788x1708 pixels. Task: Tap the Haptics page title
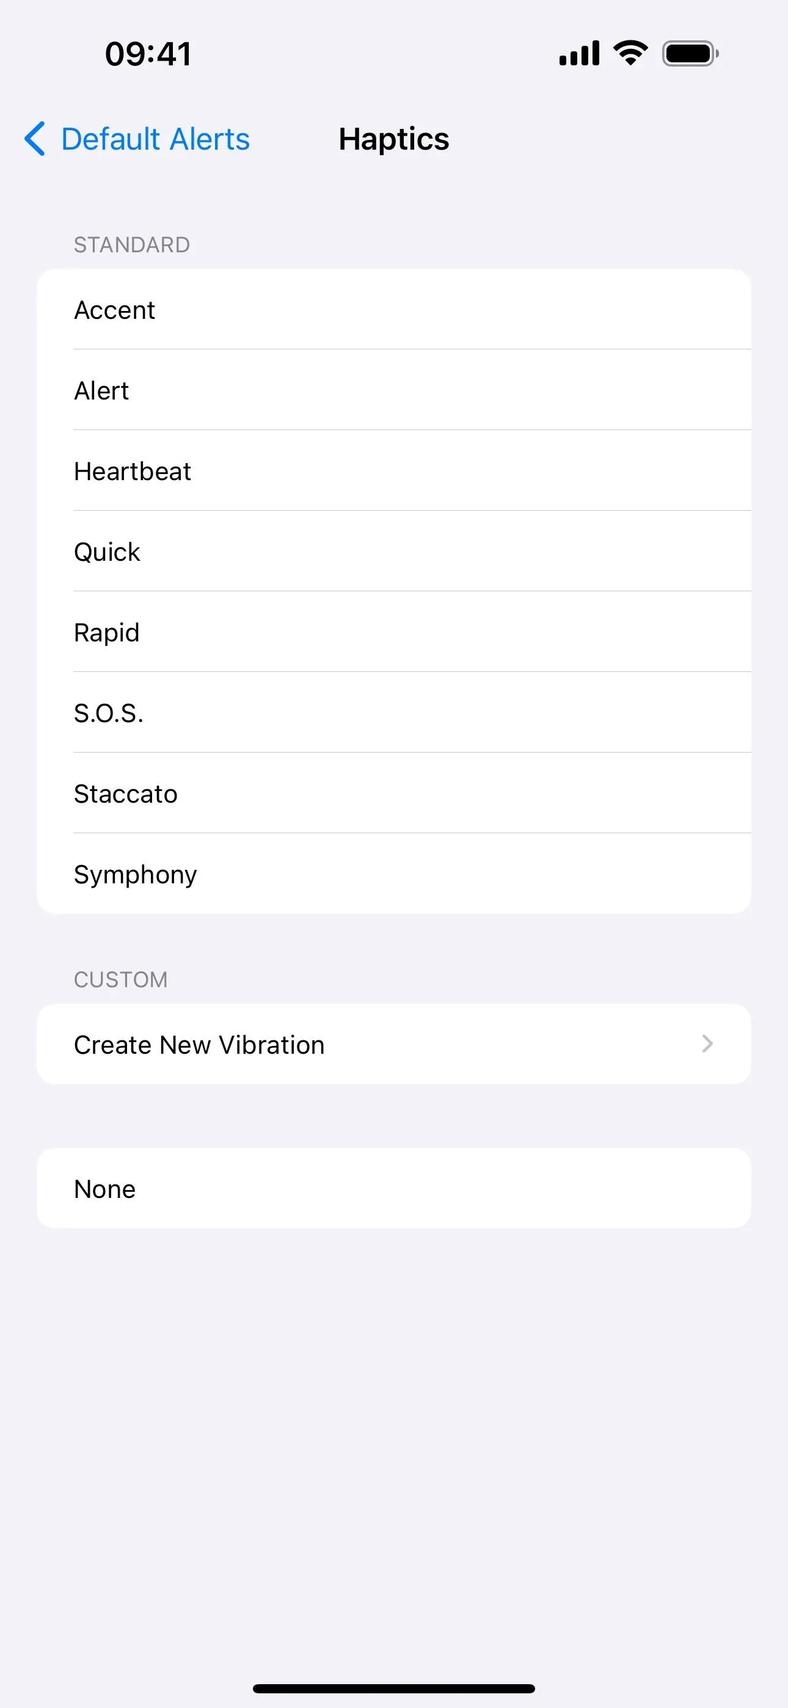(x=394, y=139)
